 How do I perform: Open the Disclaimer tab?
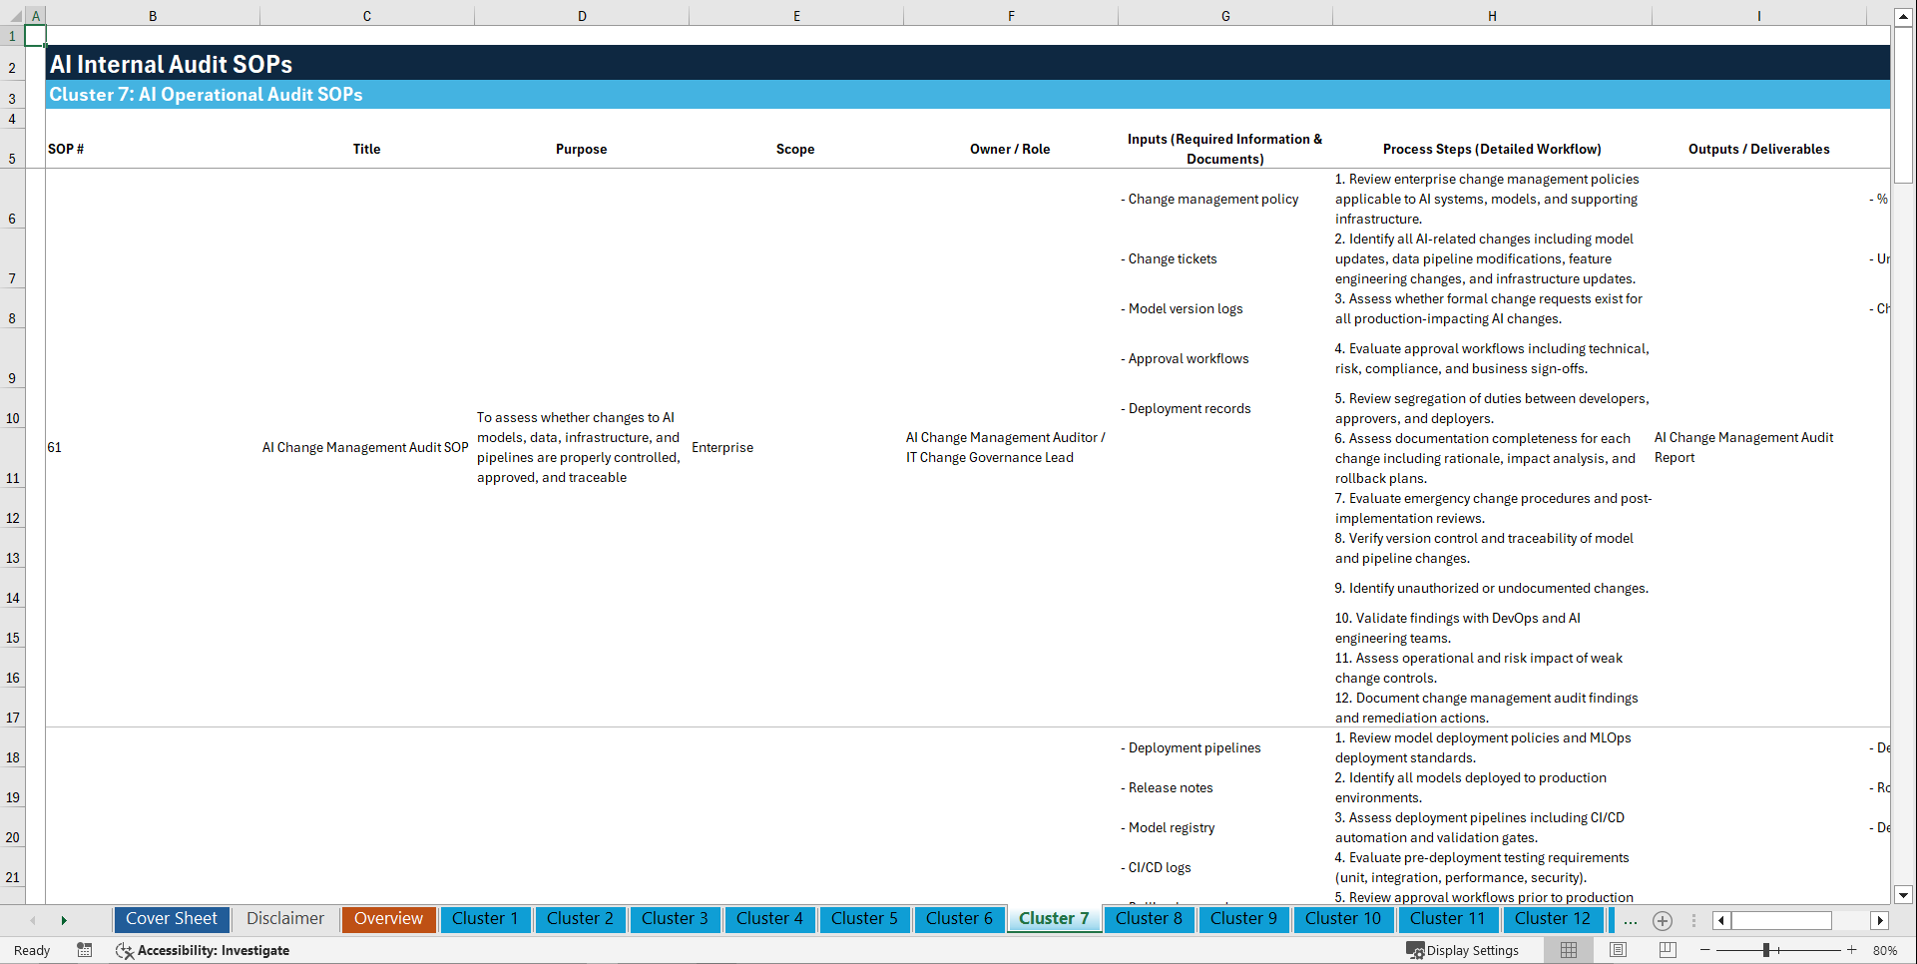coord(285,919)
